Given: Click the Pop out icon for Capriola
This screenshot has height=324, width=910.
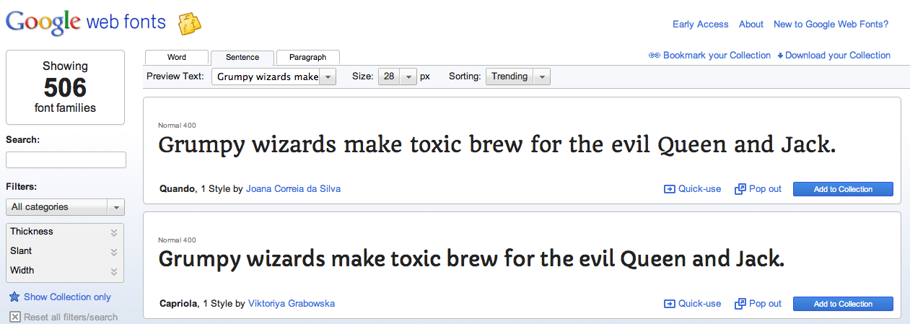Looking at the screenshot, I should coord(740,304).
